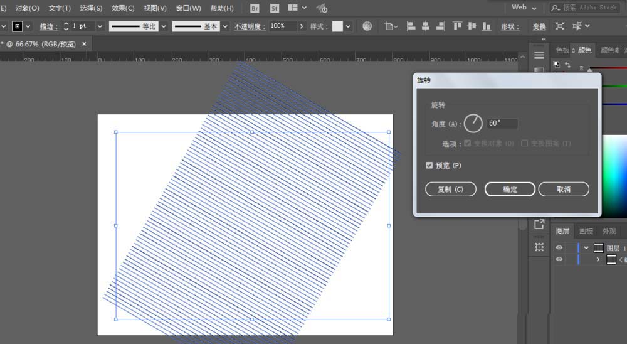
Task: Switch to the 画板 artboards tab
Action: [x=586, y=231]
